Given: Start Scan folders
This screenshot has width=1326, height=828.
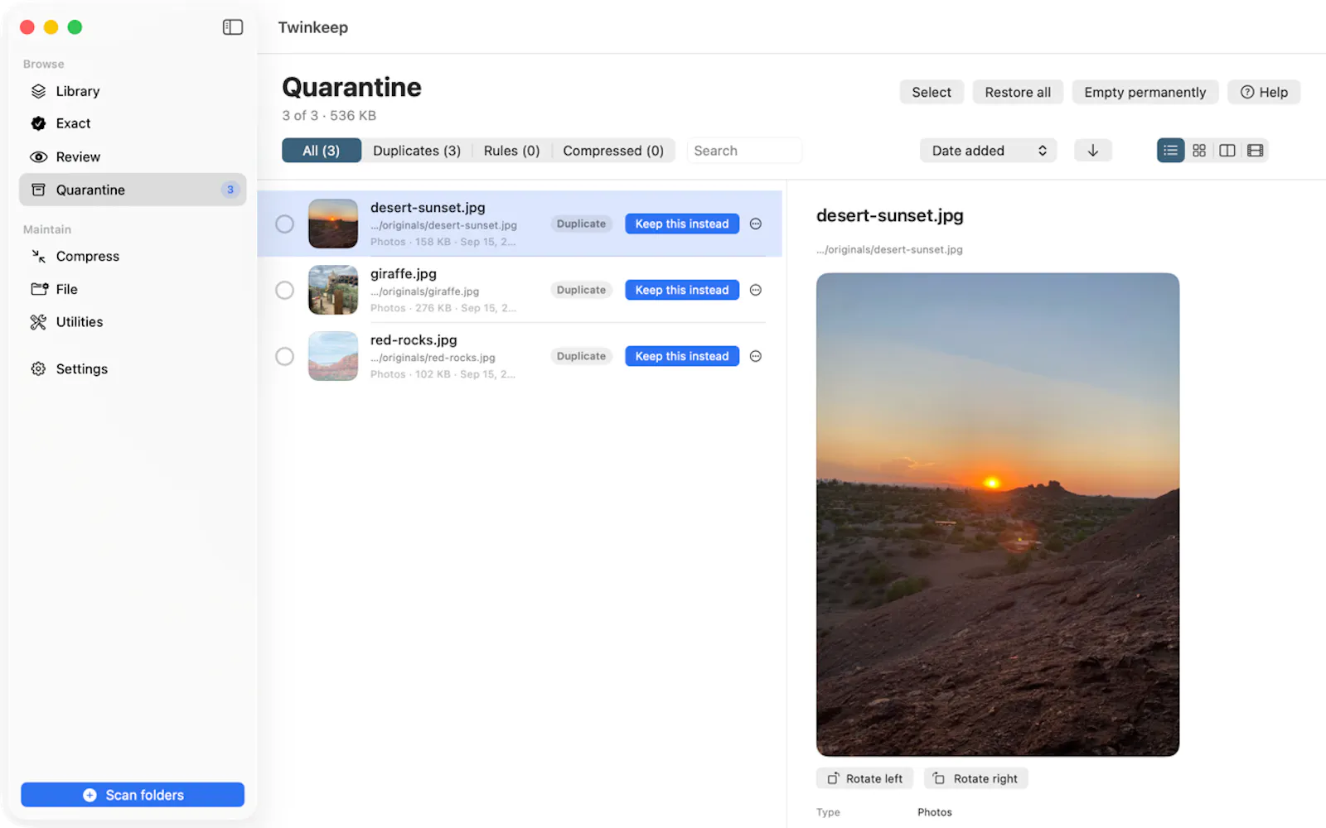Looking at the screenshot, I should pos(133,795).
